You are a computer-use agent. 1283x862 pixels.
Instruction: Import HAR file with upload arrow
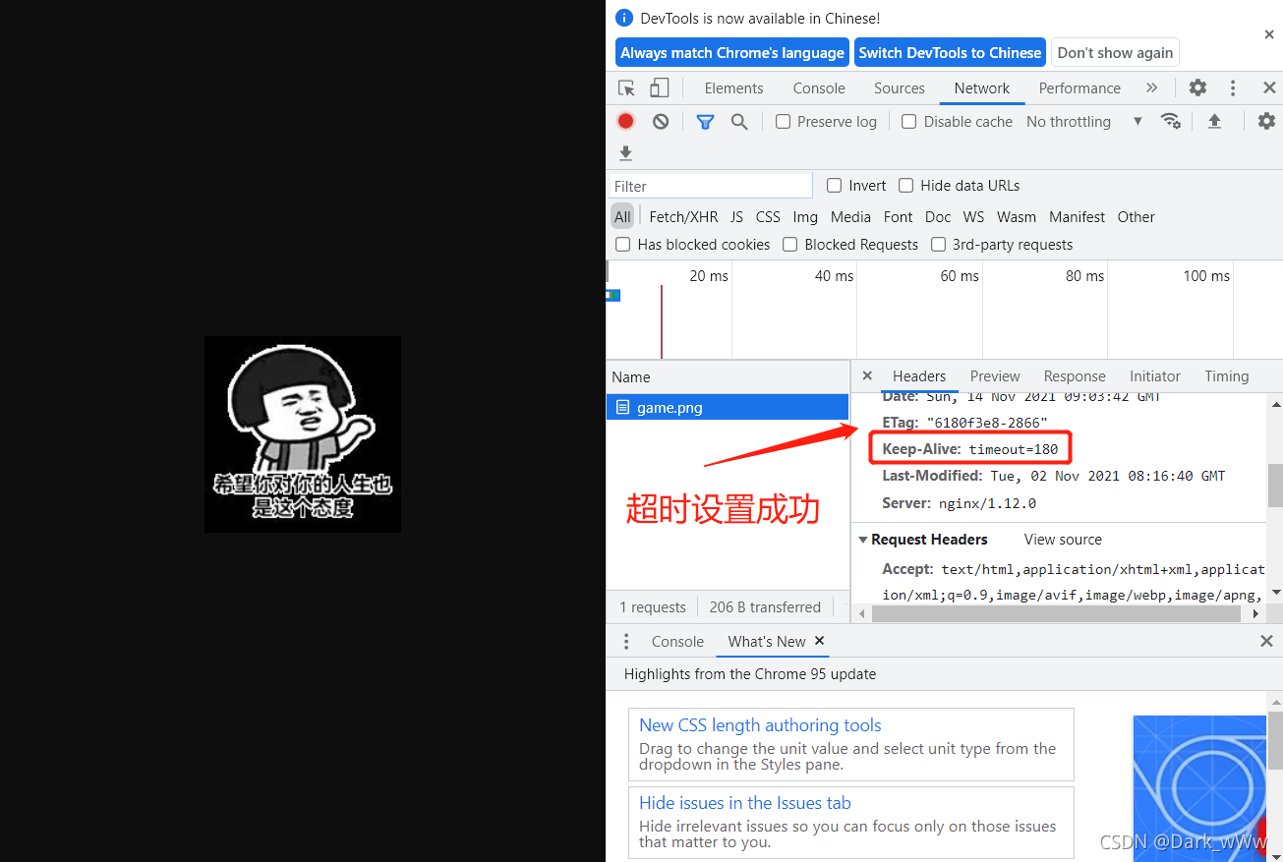click(x=1214, y=121)
